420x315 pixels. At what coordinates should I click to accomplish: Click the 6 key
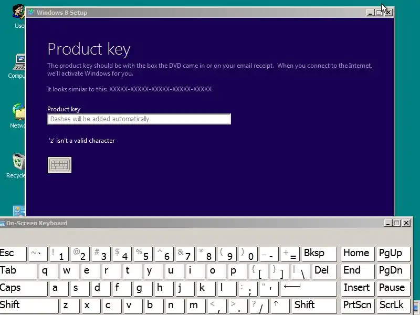[164, 254]
